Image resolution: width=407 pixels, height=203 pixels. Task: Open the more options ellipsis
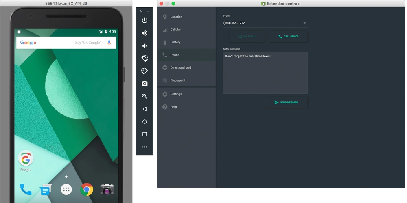(x=144, y=147)
